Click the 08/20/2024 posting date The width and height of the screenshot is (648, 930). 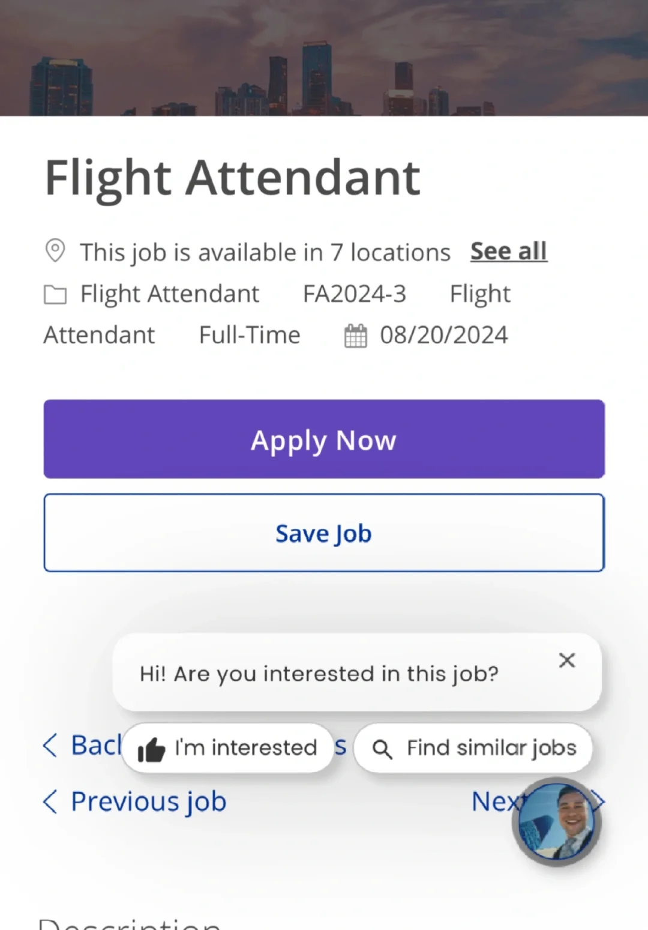tap(443, 335)
